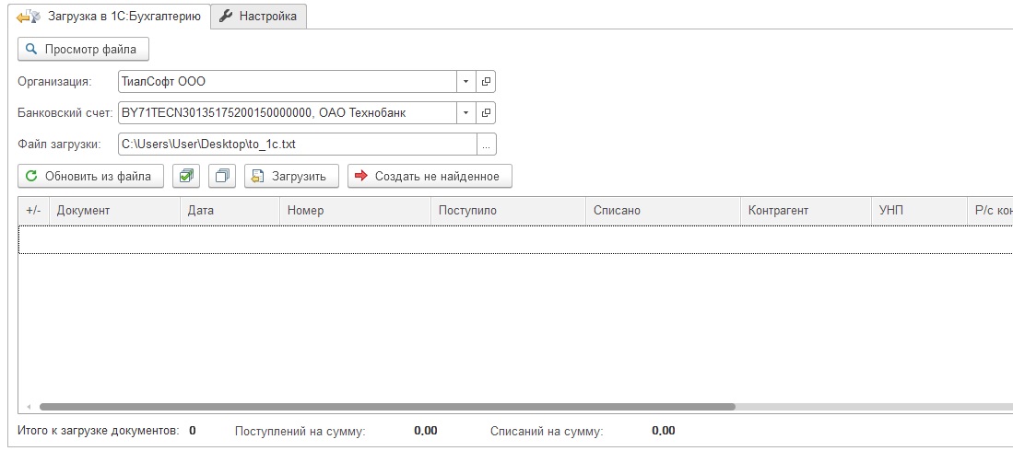Click the Контрагент column header
1013x451 pixels.
click(x=804, y=211)
